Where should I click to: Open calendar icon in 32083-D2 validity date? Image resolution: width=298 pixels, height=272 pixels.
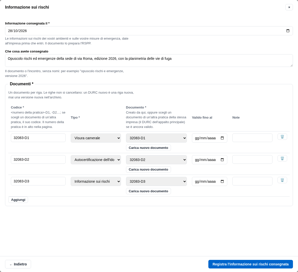(222, 160)
